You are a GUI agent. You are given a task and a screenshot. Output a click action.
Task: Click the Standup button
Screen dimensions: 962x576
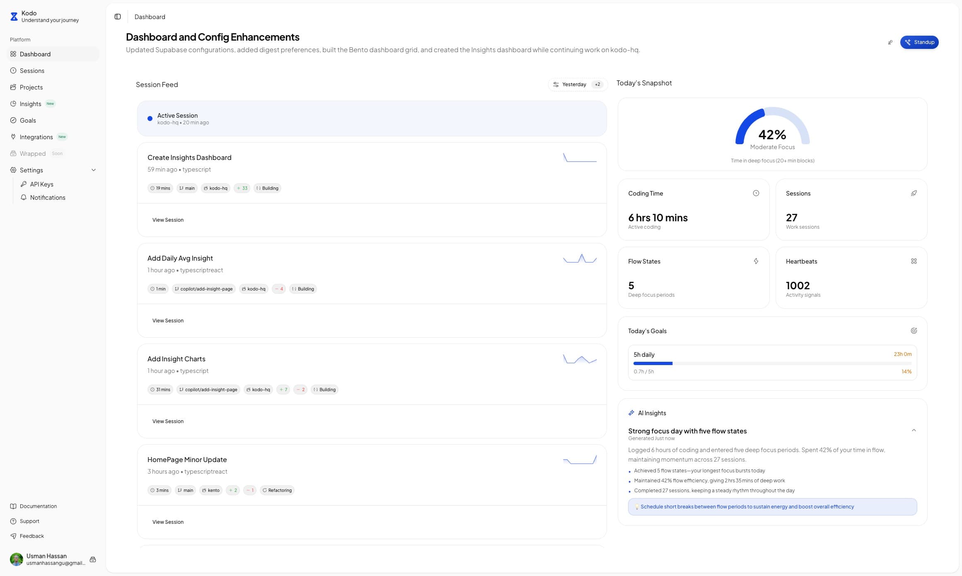pyautogui.click(x=919, y=42)
